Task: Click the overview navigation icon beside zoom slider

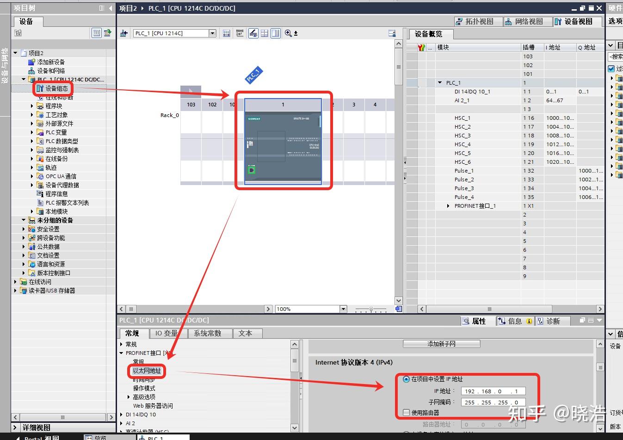Action: coord(399,309)
